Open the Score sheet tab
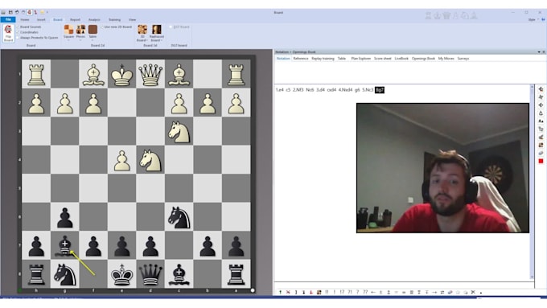 tap(383, 59)
